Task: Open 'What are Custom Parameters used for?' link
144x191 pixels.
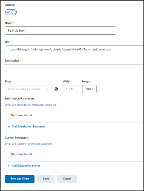Action: coord(29,144)
